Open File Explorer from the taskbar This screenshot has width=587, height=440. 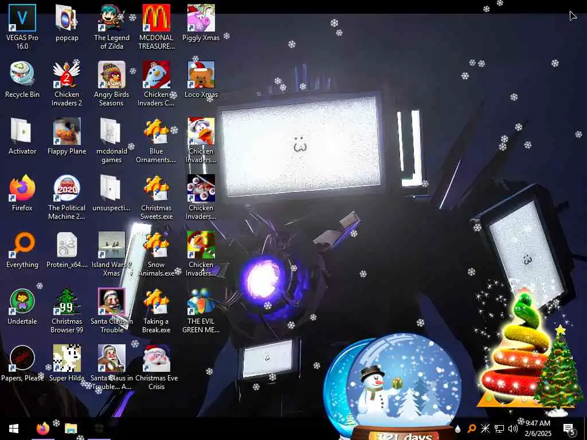pyautogui.click(x=71, y=429)
